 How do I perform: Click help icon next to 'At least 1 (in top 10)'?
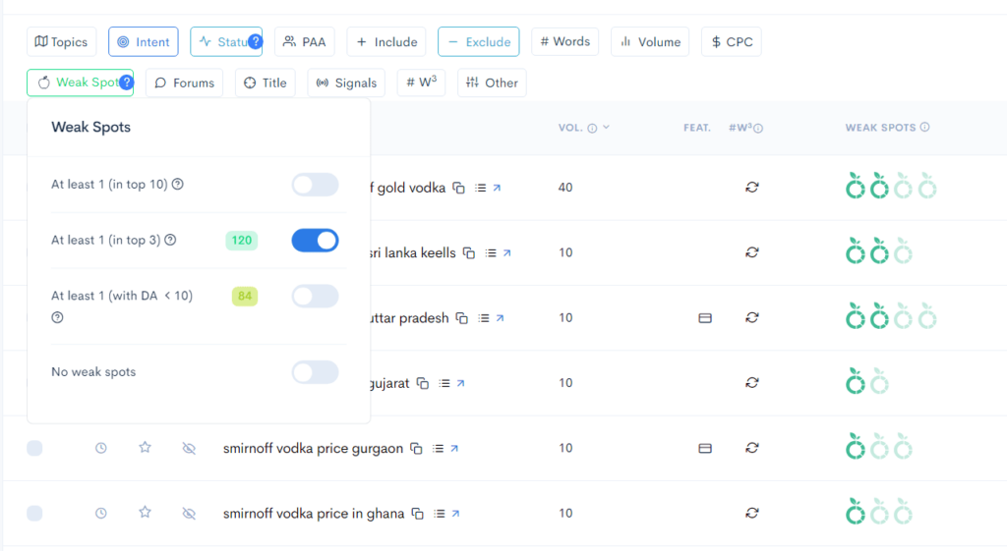(x=178, y=185)
